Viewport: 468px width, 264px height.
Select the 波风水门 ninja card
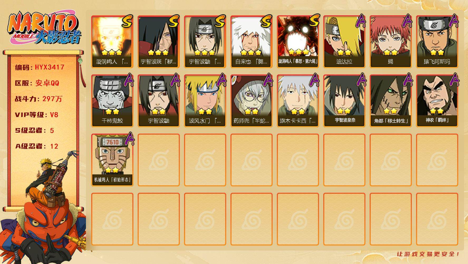click(205, 101)
